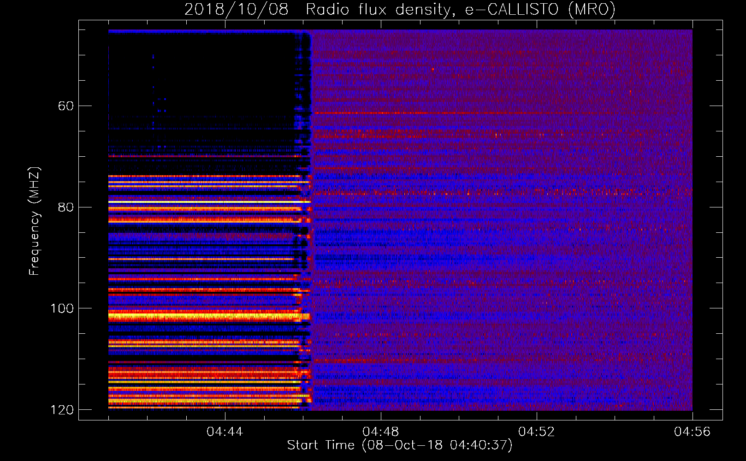Click the plot title '2018/10/08 Radio flux density'

[x=400, y=9]
